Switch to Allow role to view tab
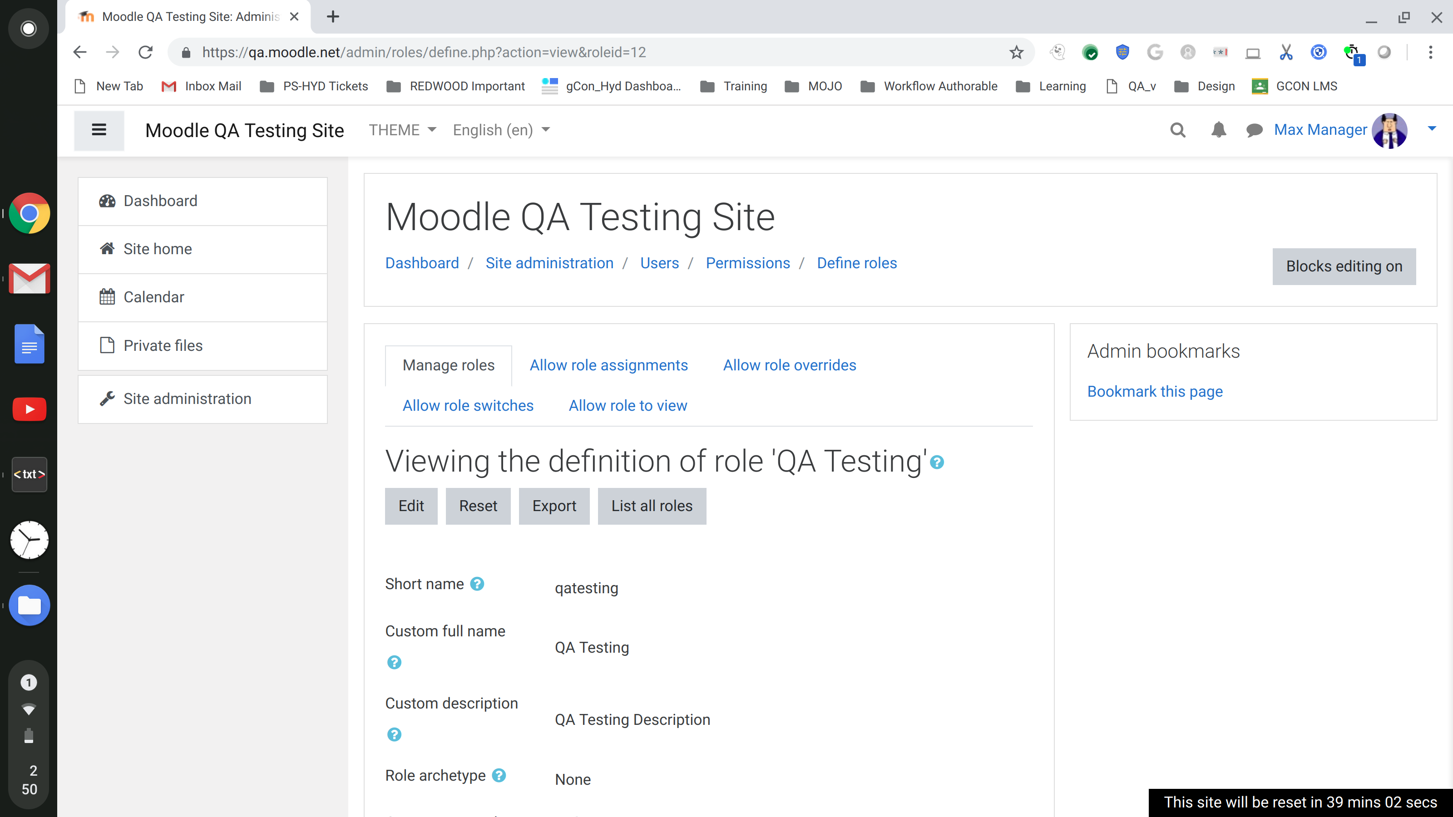1453x817 pixels. click(628, 406)
